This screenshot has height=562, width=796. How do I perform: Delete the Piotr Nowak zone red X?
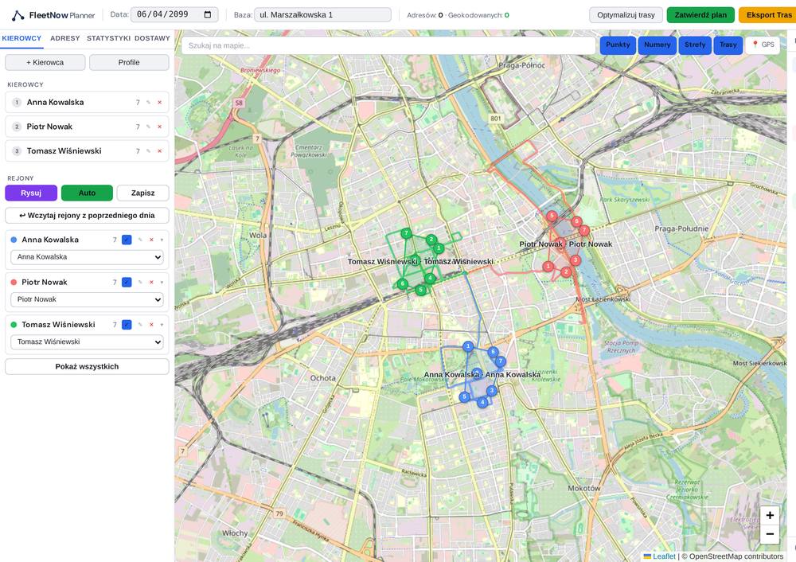pos(151,283)
